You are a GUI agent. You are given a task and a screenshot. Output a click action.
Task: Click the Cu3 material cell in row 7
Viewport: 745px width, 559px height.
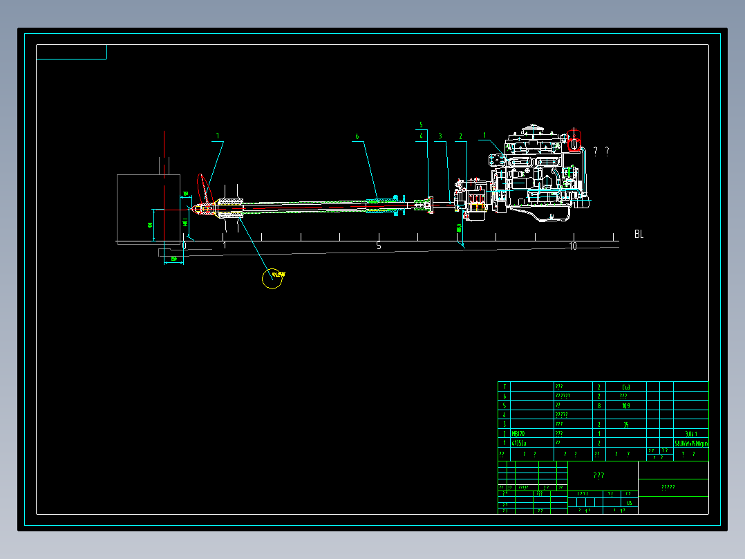[625, 387]
